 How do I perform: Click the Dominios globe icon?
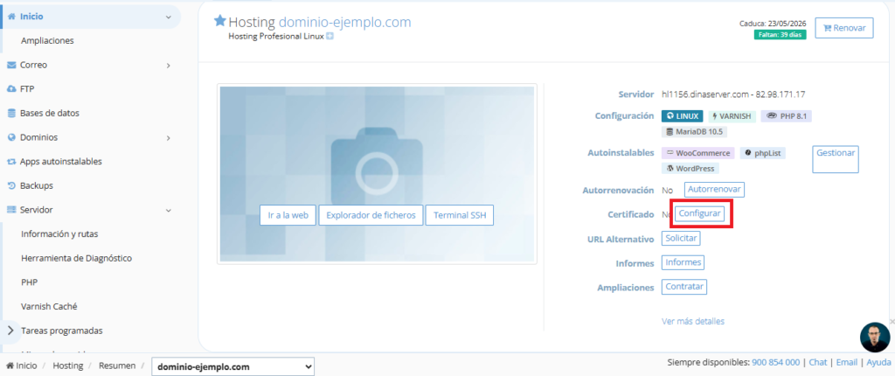11,137
